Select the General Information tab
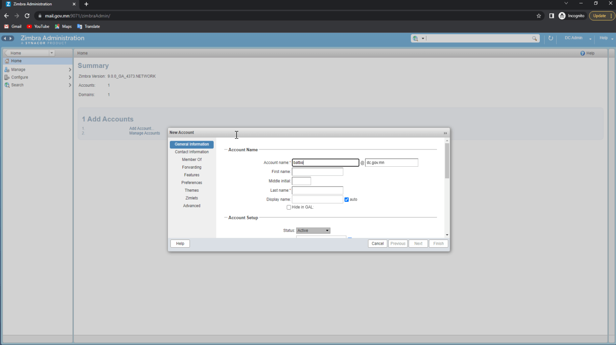Screen dimensions: 616x345 [x=192, y=145]
